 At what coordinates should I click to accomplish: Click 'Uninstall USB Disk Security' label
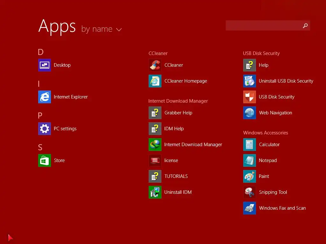286,81
